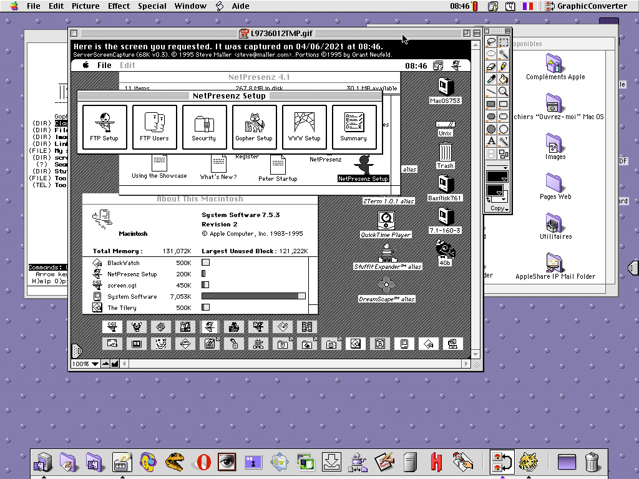Activate the Eyedropper tool
Image resolution: width=639 pixels, height=479 pixels.
tap(491, 79)
